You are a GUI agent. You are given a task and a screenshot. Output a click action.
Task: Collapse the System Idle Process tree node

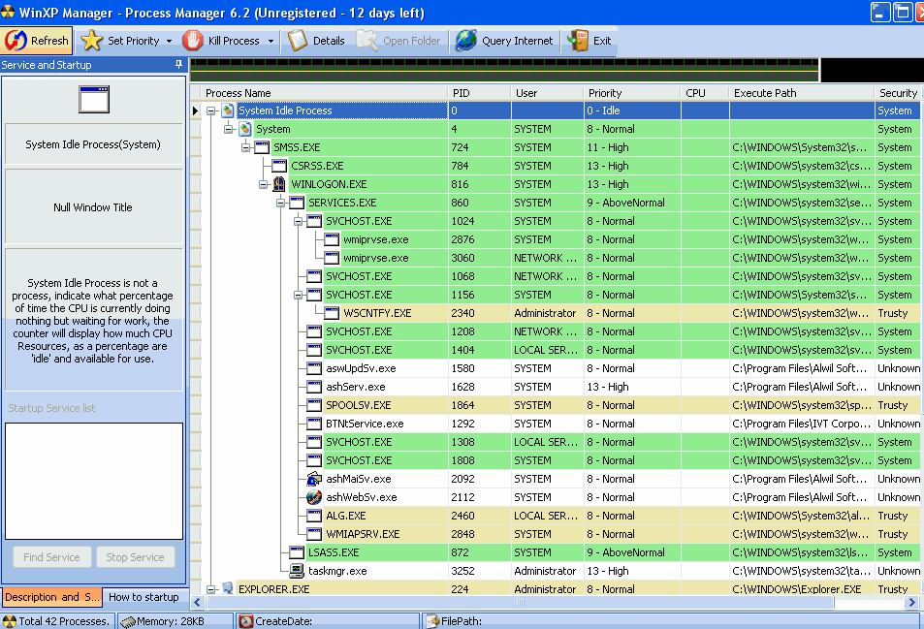[211, 110]
